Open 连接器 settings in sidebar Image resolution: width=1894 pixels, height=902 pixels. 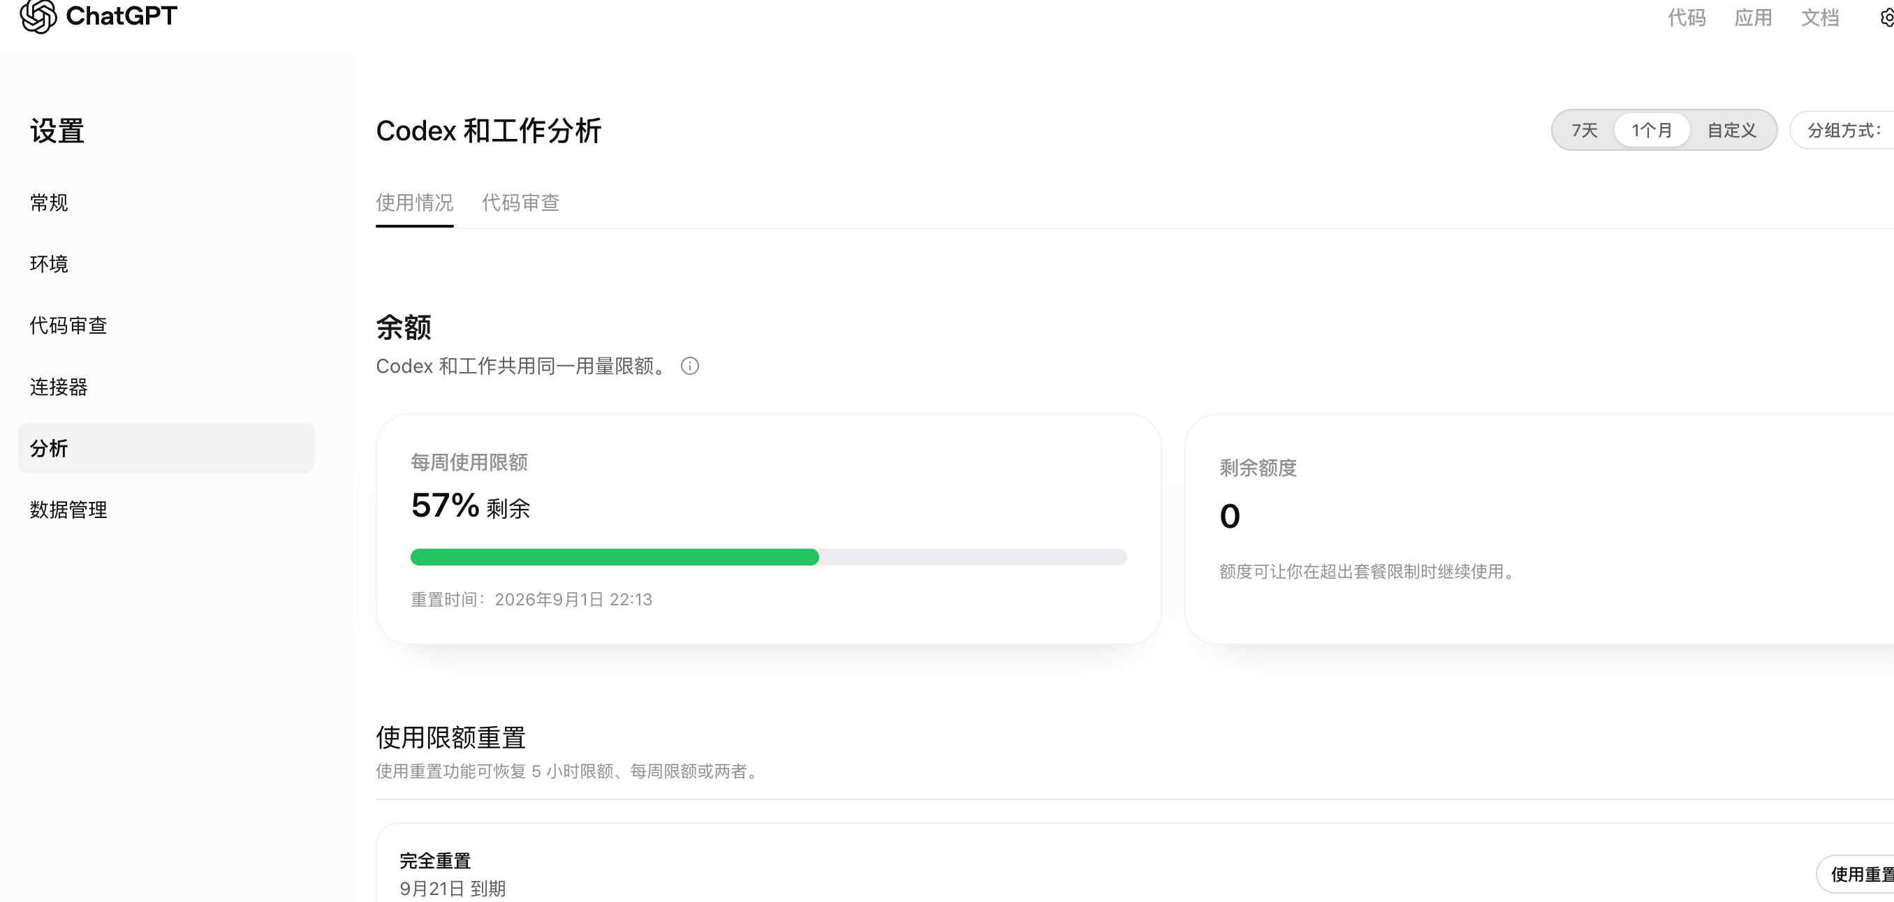(x=166, y=387)
